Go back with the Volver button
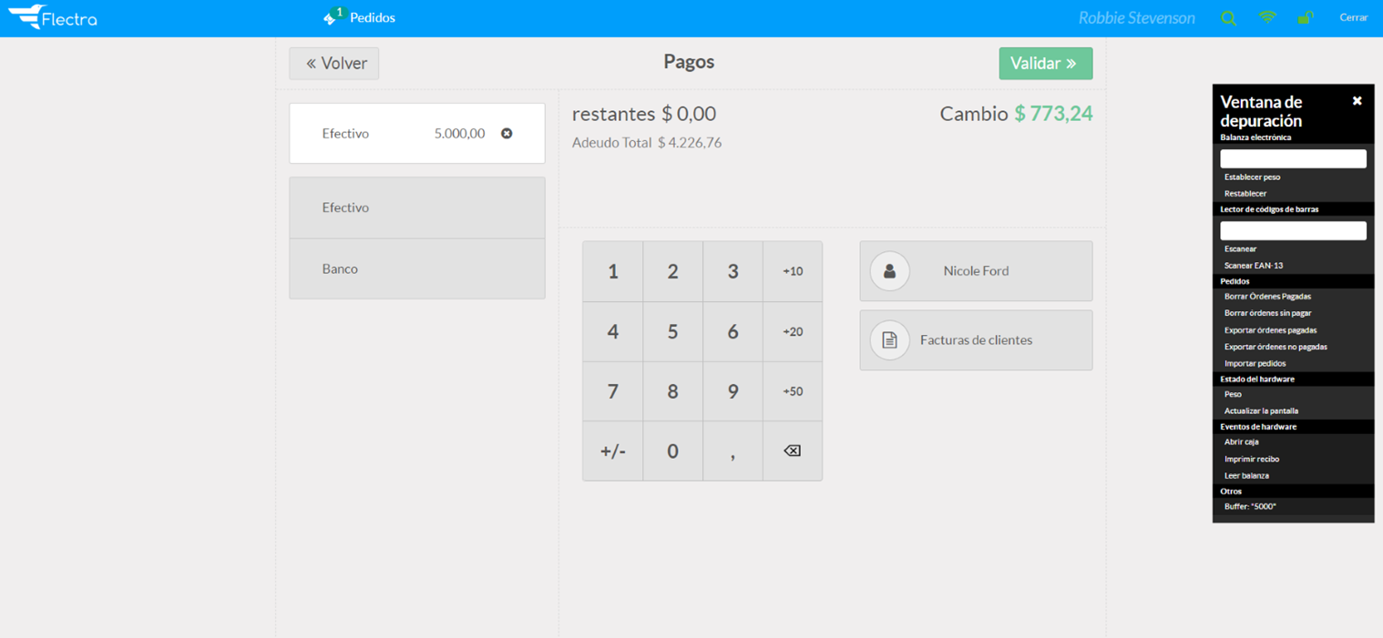The image size is (1383, 638). point(334,64)
